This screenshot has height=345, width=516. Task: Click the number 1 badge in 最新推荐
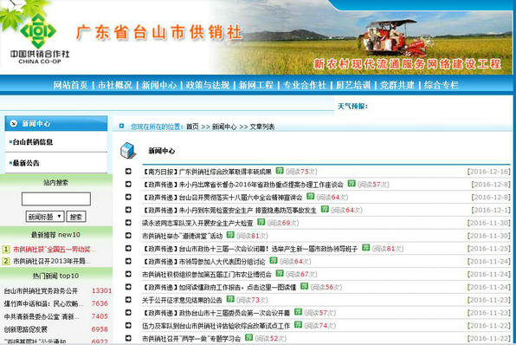6,250
